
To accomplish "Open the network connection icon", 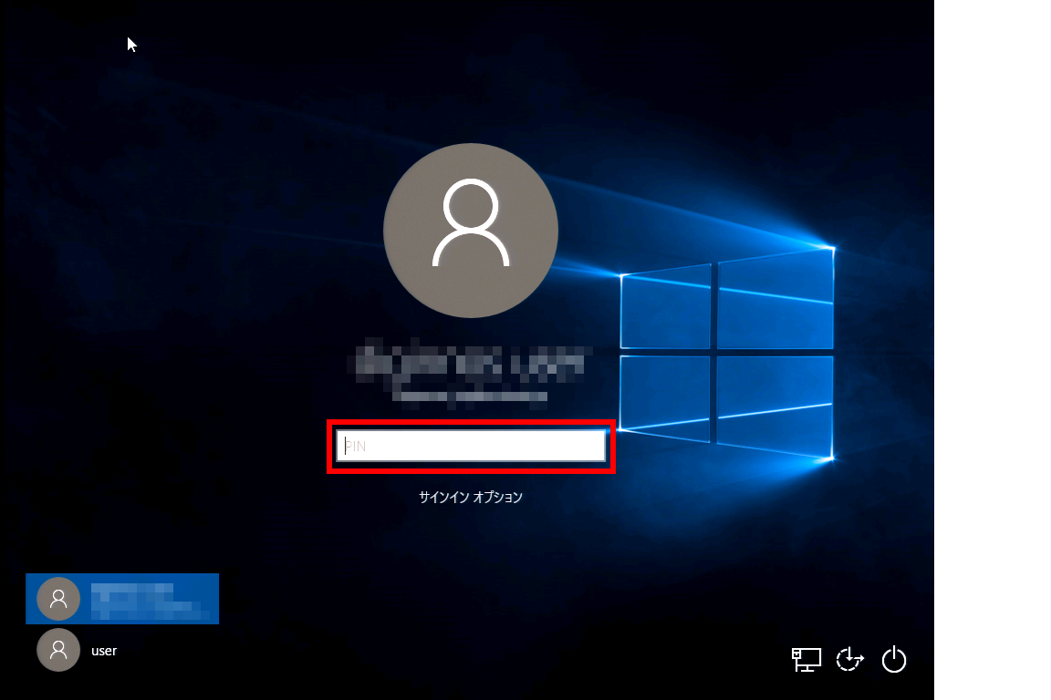I will [x=806, y=659].
